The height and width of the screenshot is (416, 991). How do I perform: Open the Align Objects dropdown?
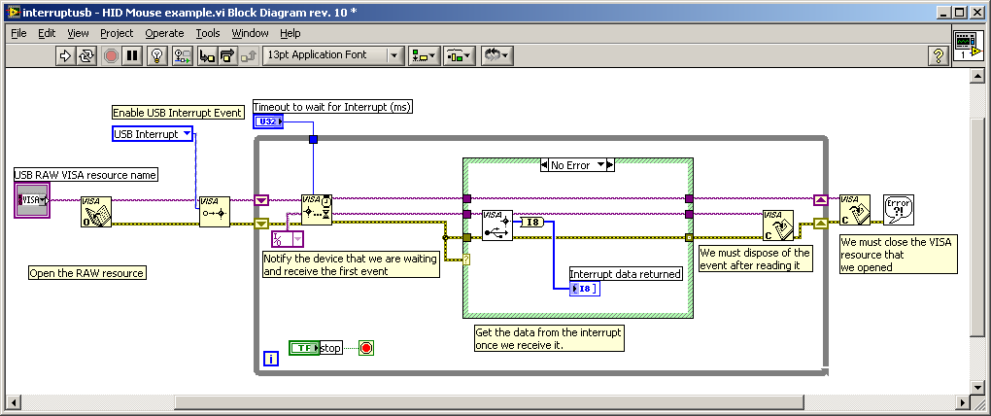pos(424,55)
